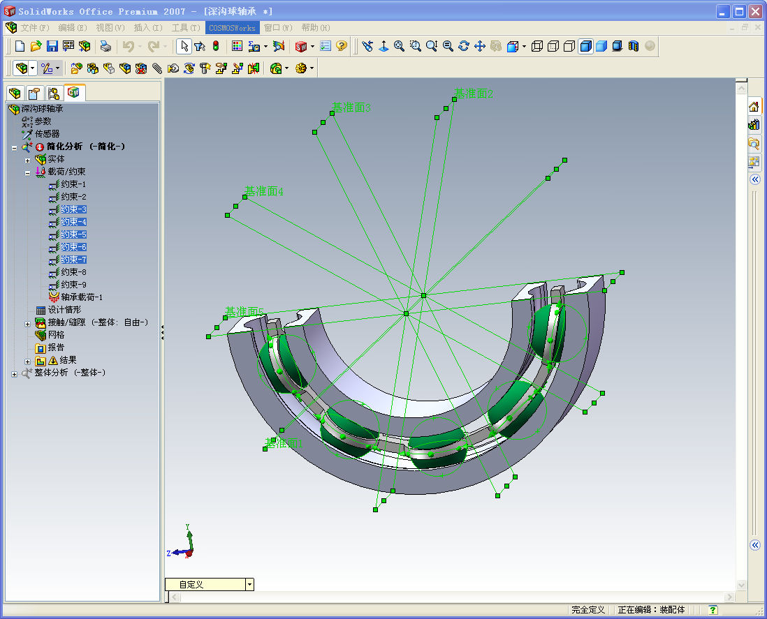Open the COSMOSWorks home icon in right pane
This screenshot has width=767, height=619.
click(754, 107)
